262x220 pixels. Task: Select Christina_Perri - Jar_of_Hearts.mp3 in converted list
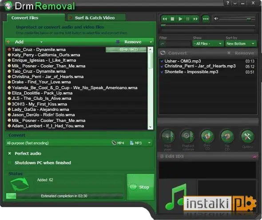pyautogui.click(x=200, y=66)
